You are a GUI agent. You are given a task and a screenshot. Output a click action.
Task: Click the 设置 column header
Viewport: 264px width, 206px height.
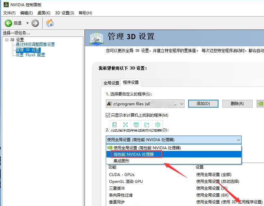click(200, 167)
